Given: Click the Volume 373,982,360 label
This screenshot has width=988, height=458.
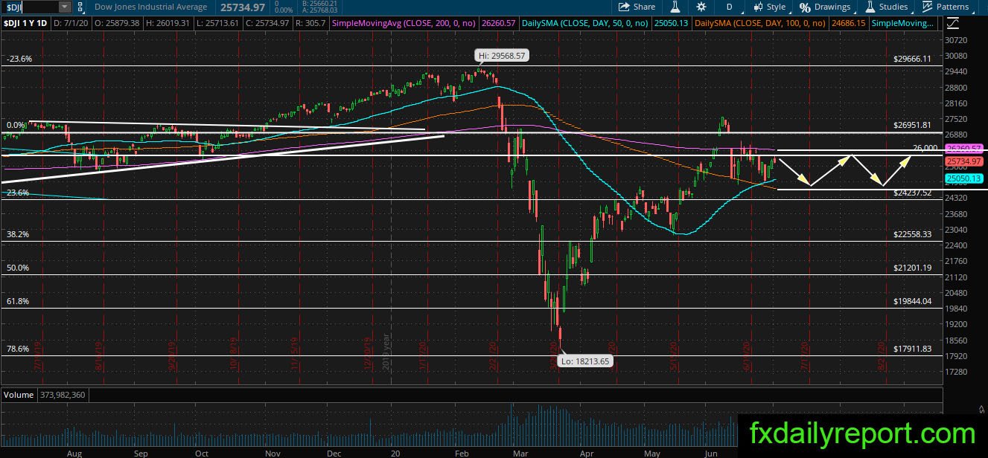Looking at the screenshot, I should coord(44,394).
